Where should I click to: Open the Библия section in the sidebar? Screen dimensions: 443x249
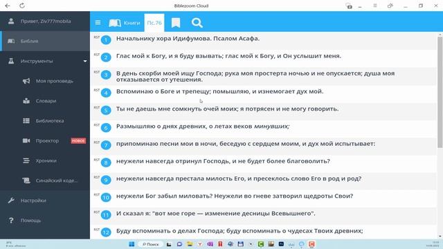click(x=45, y=41)
